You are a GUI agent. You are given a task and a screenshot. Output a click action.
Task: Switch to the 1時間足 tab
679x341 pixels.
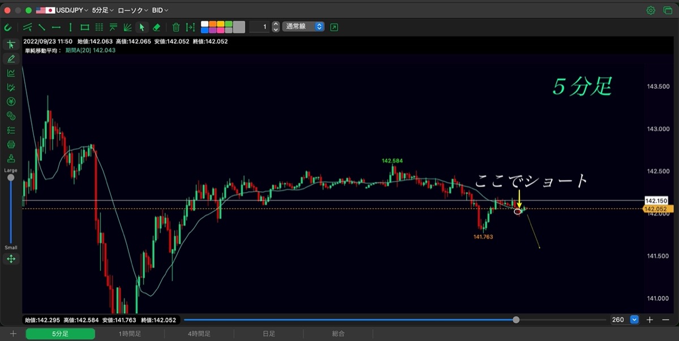[130, 334]
